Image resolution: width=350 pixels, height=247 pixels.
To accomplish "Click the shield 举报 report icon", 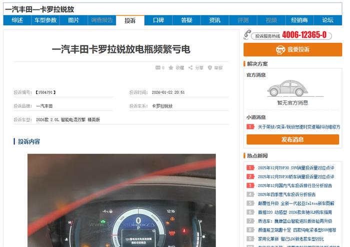I will [210, 68].
